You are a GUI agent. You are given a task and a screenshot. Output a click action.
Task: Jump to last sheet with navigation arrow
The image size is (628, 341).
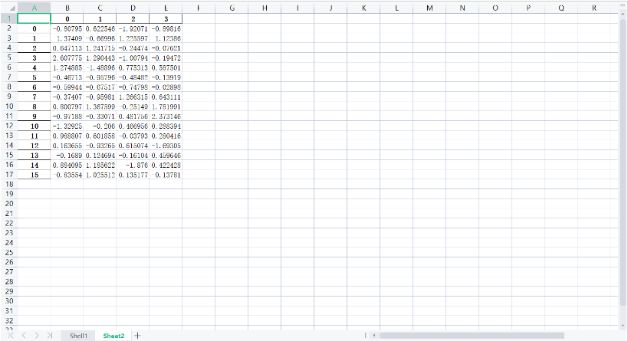(x=50, y=336)
